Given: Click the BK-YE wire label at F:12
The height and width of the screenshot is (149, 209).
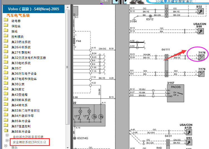Looking at the screenshot, I should (102, 78).
